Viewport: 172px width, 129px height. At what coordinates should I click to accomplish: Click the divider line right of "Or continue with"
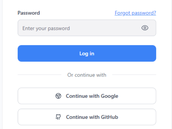tap(134, 74)
